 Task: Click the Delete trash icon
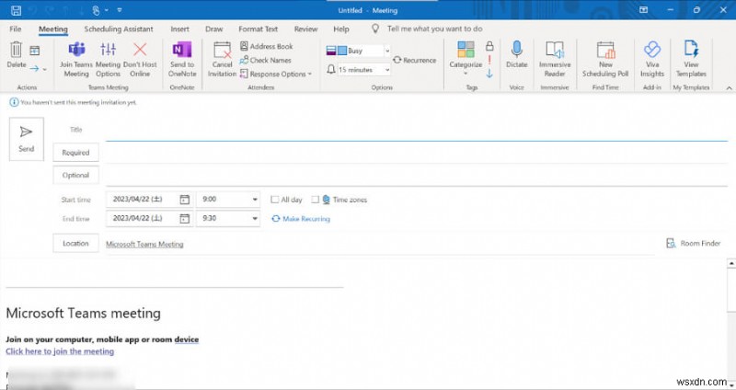[16, 50]
